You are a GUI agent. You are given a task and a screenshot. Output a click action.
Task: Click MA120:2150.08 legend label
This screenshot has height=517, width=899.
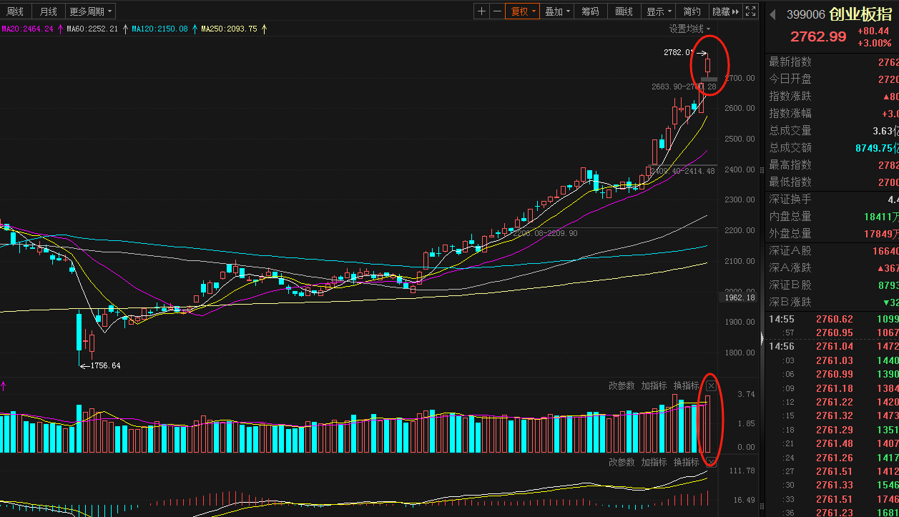point(159,29)
